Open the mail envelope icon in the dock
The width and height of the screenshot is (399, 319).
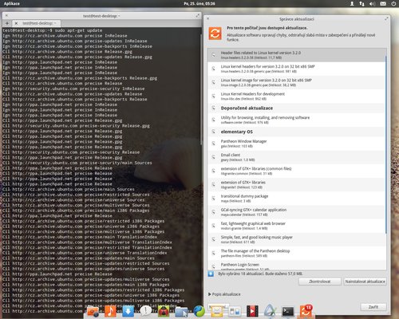click(217, 311)
